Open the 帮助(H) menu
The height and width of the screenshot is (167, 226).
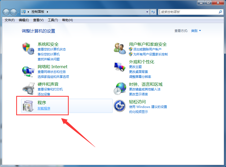(x=67, y=20)
